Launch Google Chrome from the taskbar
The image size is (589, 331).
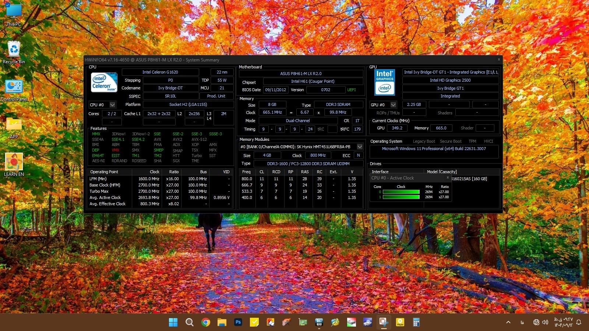[206, 322]
